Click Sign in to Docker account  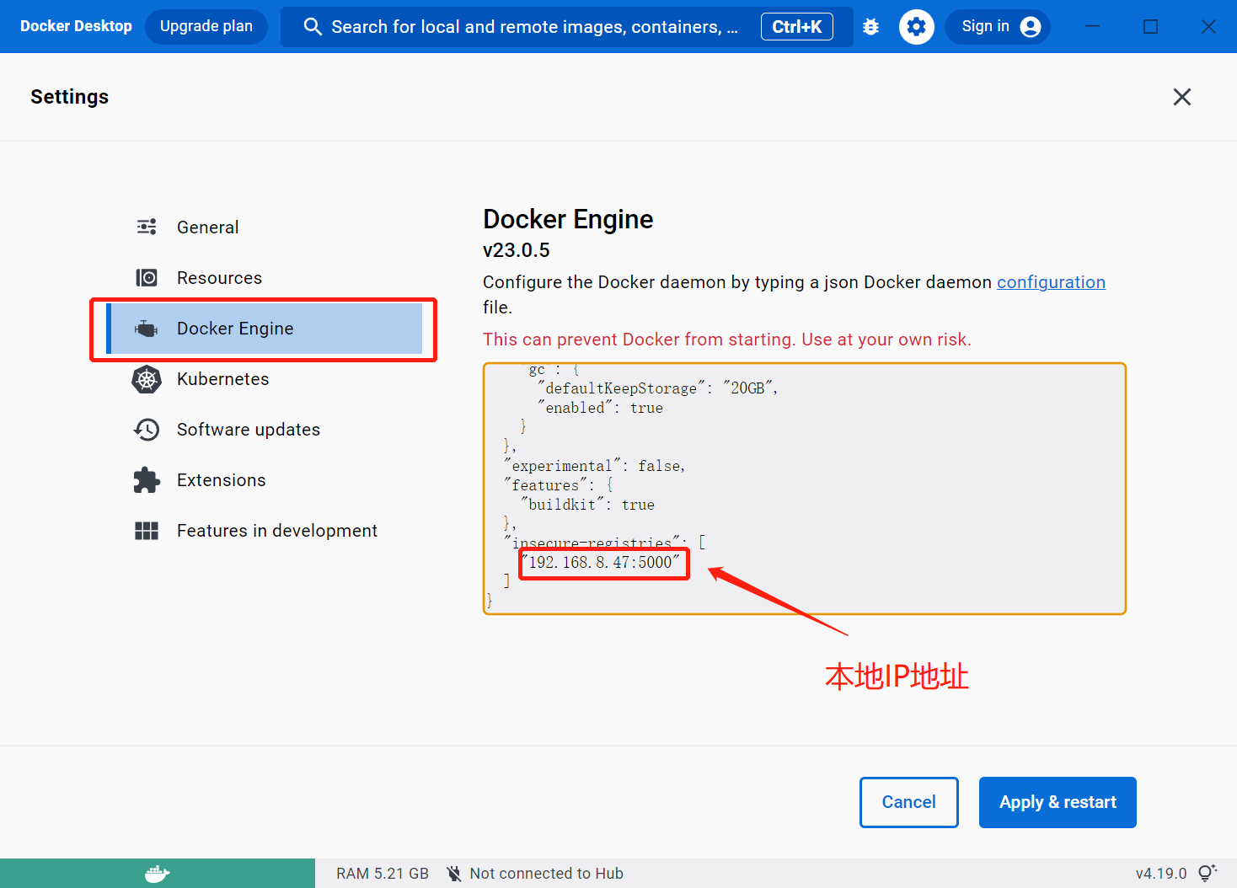click(998, 27)
